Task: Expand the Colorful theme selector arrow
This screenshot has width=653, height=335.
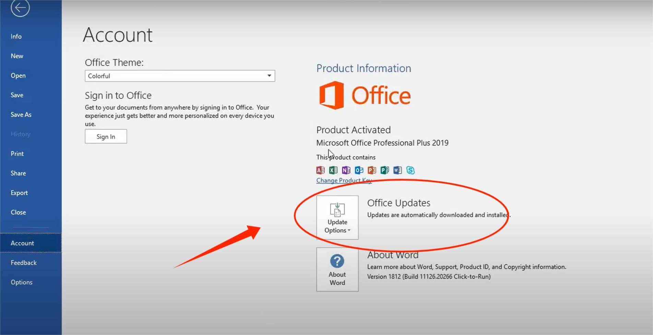Action: [270, 76]
